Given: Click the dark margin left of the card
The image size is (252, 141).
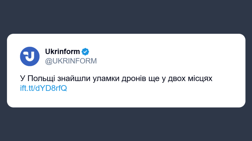Looking at the screenshot, I should click(3, 70).
